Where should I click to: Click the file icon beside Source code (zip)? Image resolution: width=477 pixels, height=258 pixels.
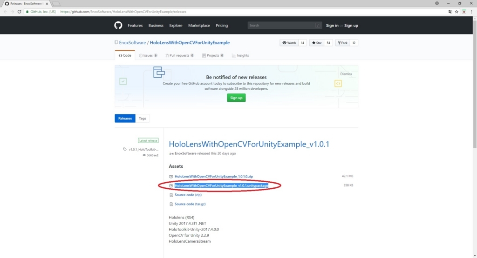tap(171, 195)
